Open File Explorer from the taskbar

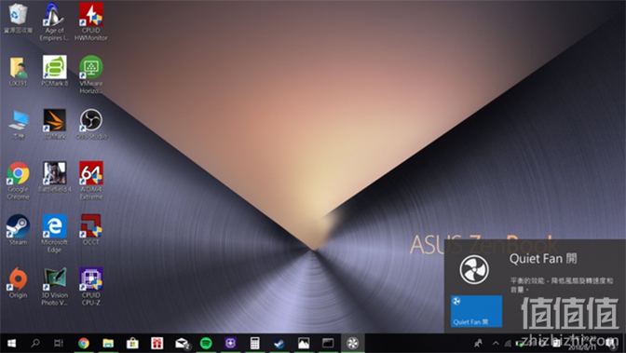(x=108, y=343)
